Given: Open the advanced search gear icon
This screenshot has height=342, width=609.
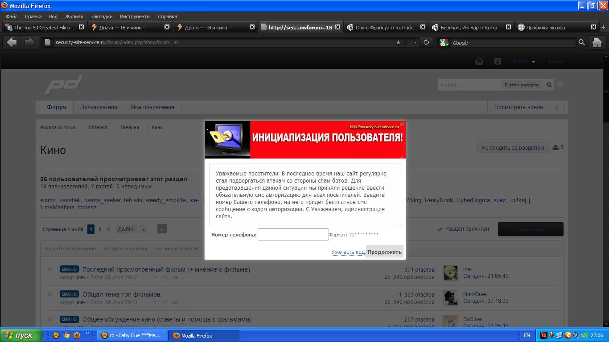Looking at the screenshot, I should tap(560, 84).
